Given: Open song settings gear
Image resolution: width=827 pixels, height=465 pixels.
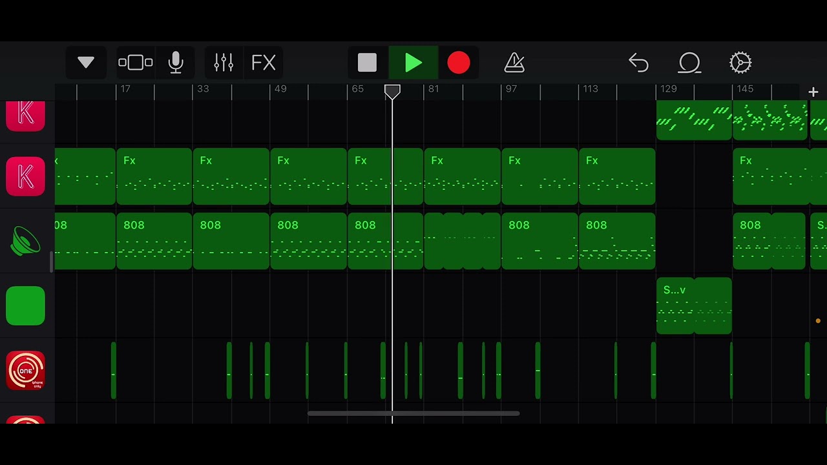Looking at the screenshot, I should coord(740,63).
